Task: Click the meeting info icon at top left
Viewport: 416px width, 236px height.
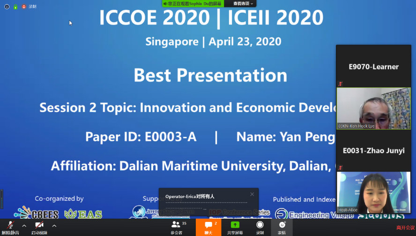Action: point(7,7)
